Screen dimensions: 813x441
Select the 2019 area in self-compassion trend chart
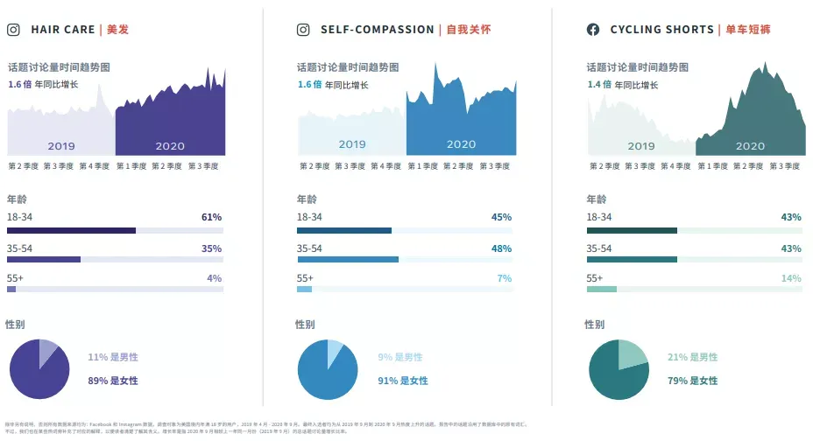pyautogui.click(x=351, y=132)
